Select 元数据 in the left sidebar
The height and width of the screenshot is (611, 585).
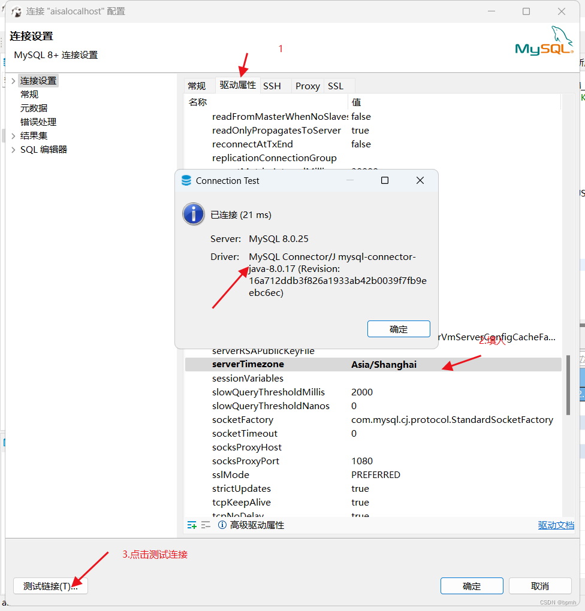[x=34, y=108]
